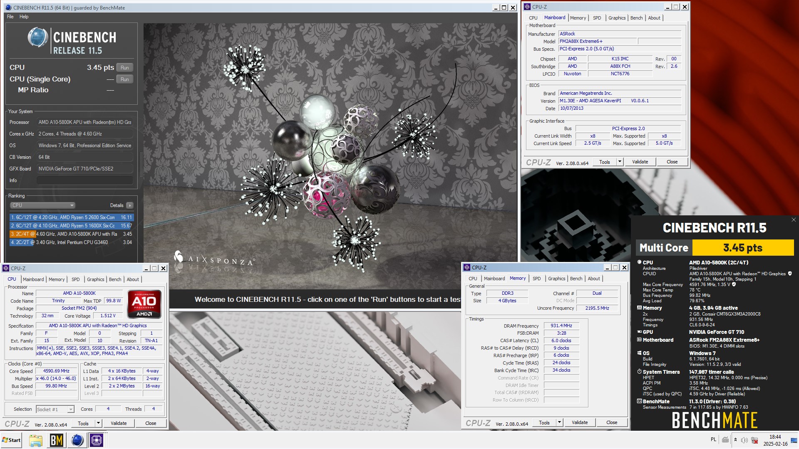The image size is (799, 449).
Task: Click the verified shield icon after Radeon HD Graphics
Action: (x=790, y=274)
